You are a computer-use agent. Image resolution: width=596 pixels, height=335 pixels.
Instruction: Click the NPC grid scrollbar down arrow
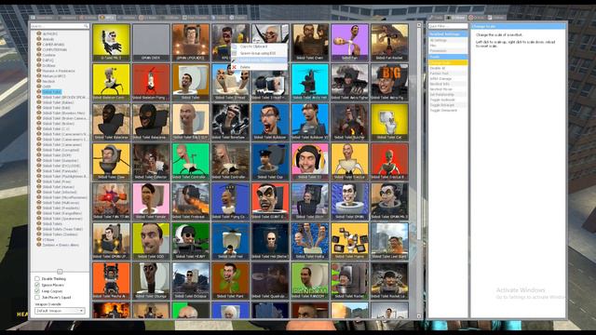[x=419, y=315]
